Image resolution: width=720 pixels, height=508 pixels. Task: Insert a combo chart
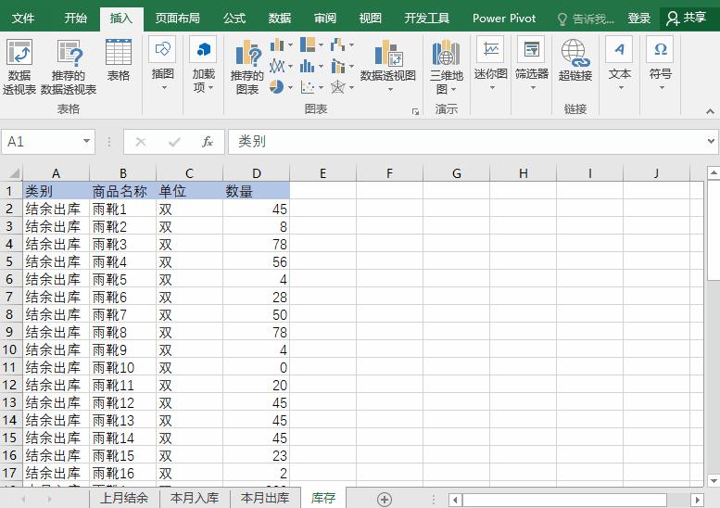coord(337,66)
